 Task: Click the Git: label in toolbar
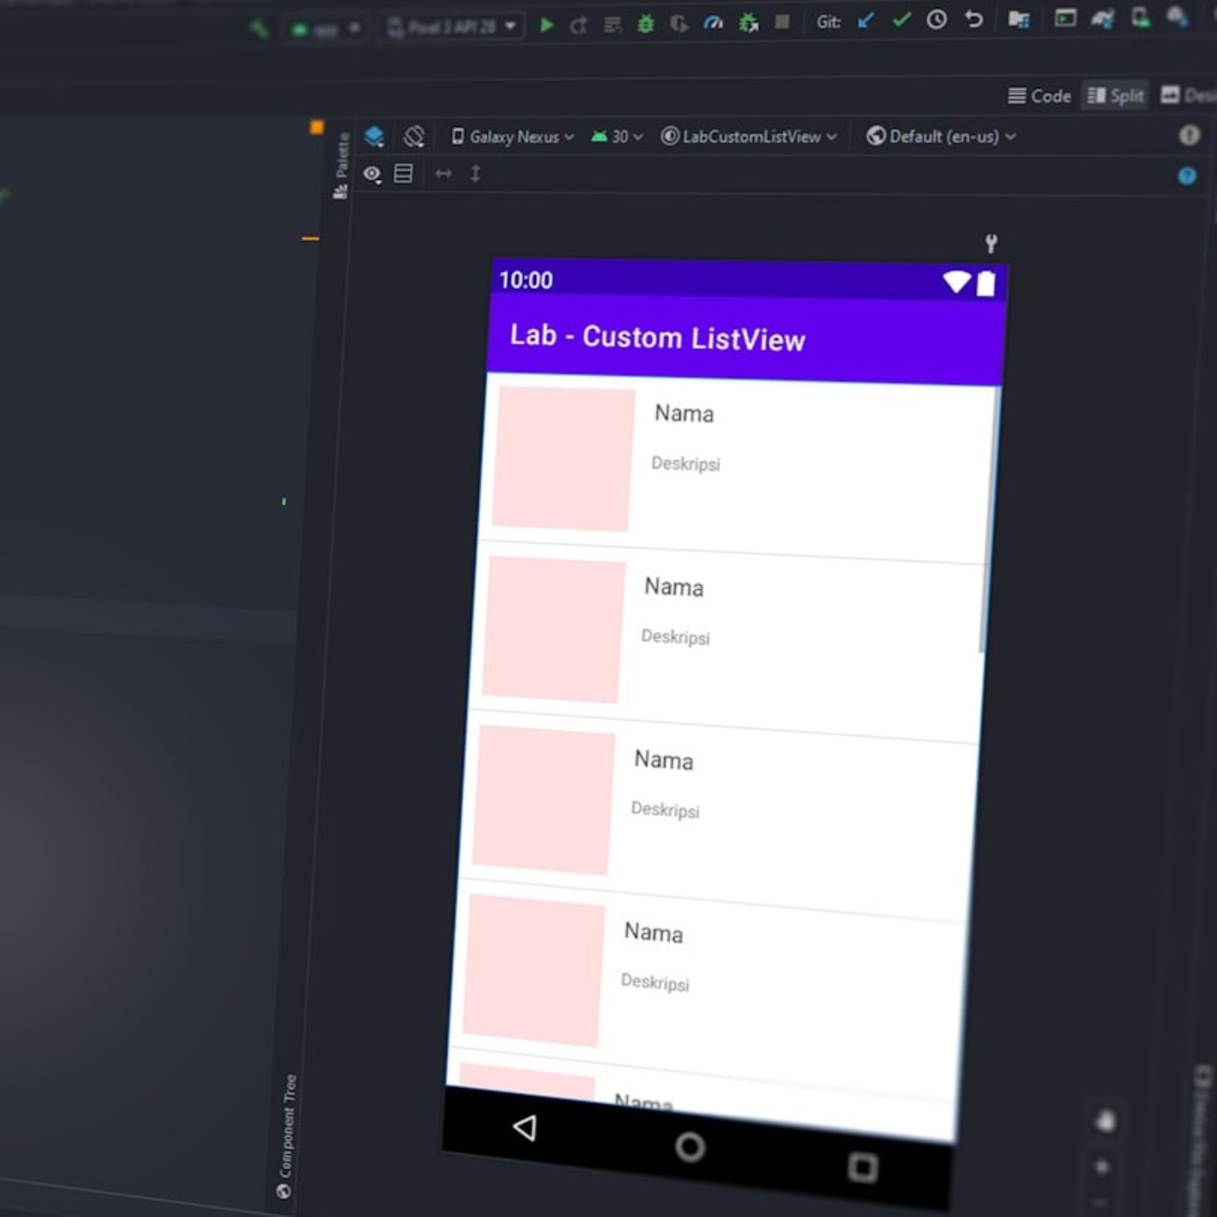coord(828,22)
